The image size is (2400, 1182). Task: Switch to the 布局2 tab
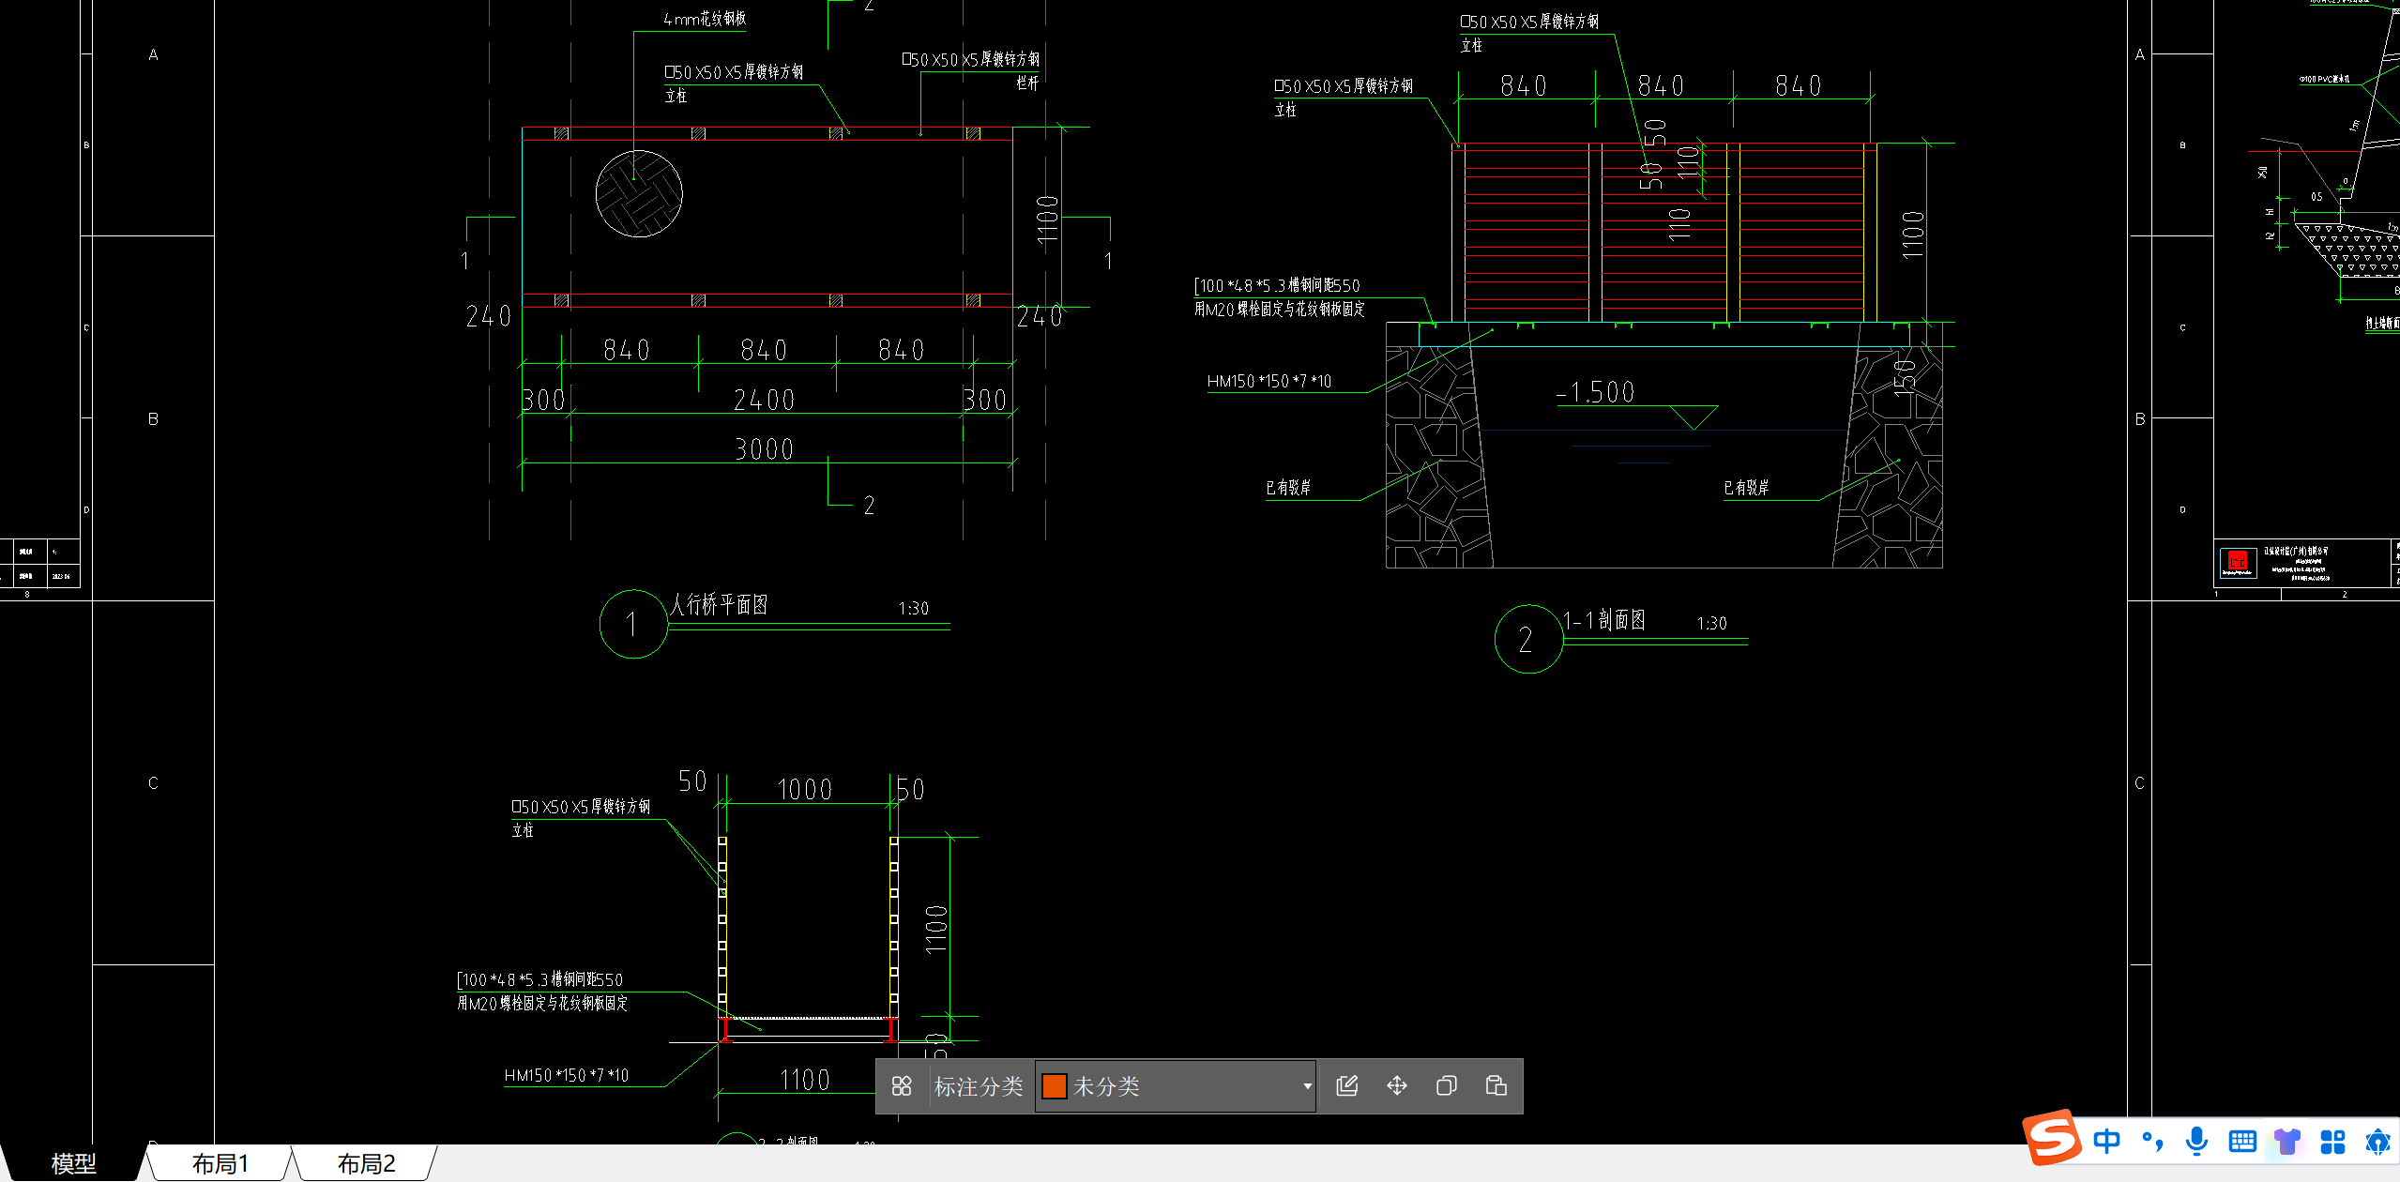click(x=366, y=1164)
